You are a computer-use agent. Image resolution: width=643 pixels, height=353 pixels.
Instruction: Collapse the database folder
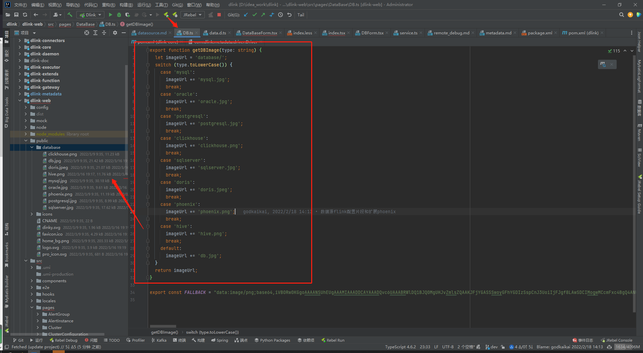32,147
